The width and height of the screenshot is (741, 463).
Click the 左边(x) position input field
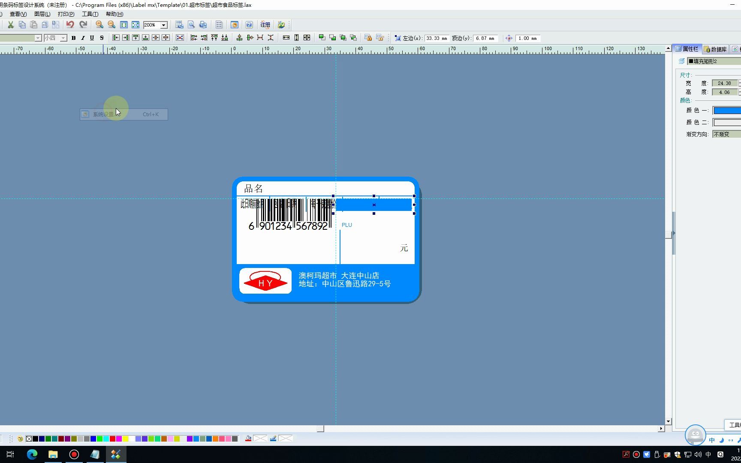(436, 38)
